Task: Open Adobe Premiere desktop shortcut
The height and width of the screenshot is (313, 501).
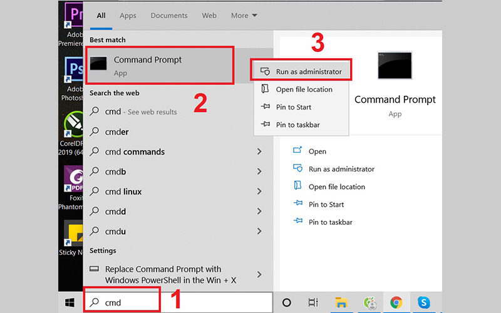Action: (x=71, y=25)
